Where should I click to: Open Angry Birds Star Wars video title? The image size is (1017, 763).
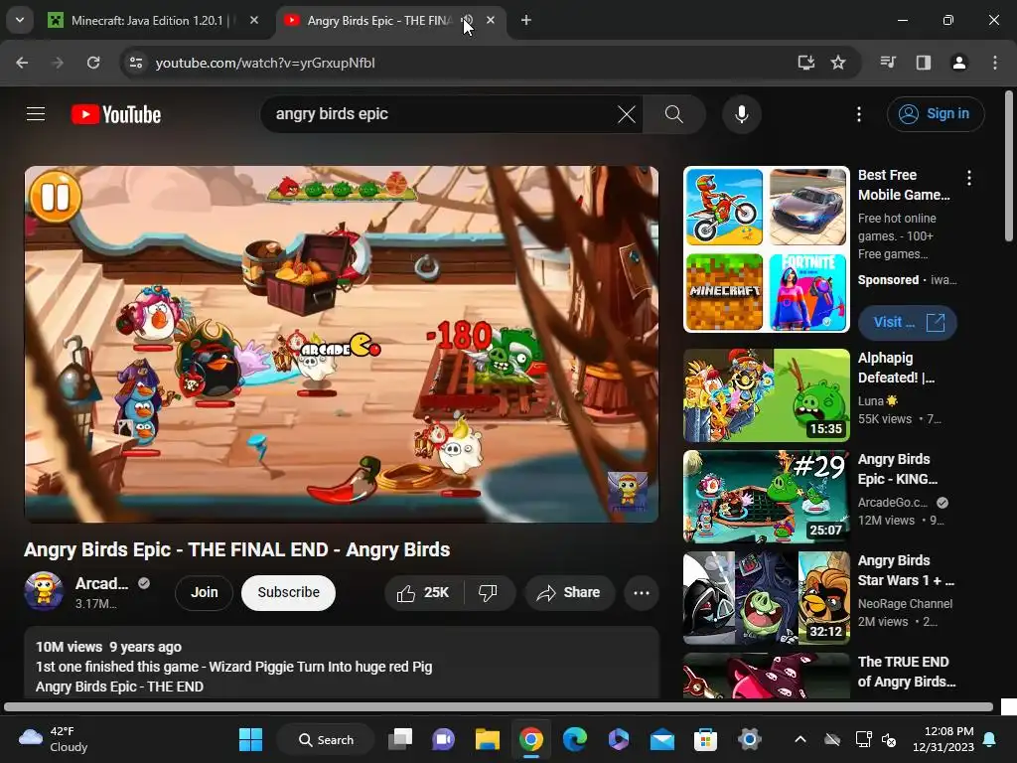(x=906, y=570)
